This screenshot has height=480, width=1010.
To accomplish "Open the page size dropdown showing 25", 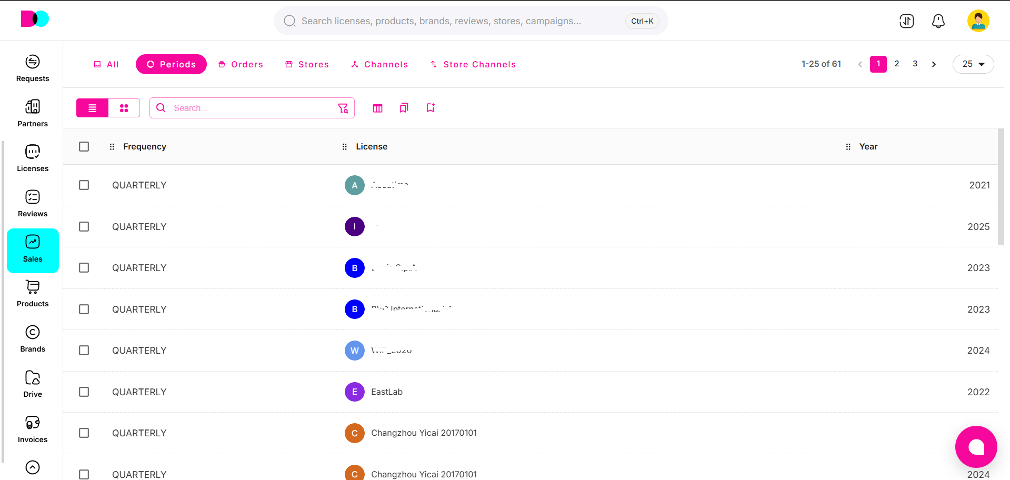I will point(973,64).
